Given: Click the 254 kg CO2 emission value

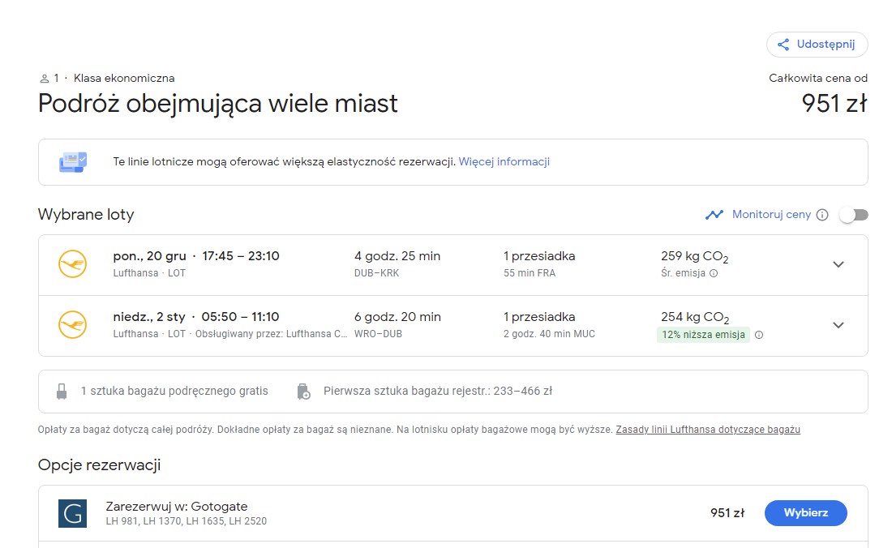Looking at the screenshot, I should [x=695, y=318].
